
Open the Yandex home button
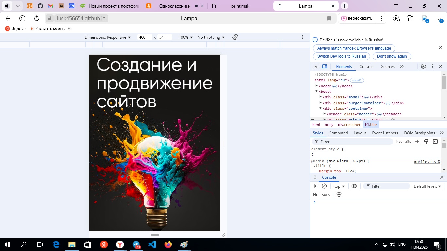point(22,18)
